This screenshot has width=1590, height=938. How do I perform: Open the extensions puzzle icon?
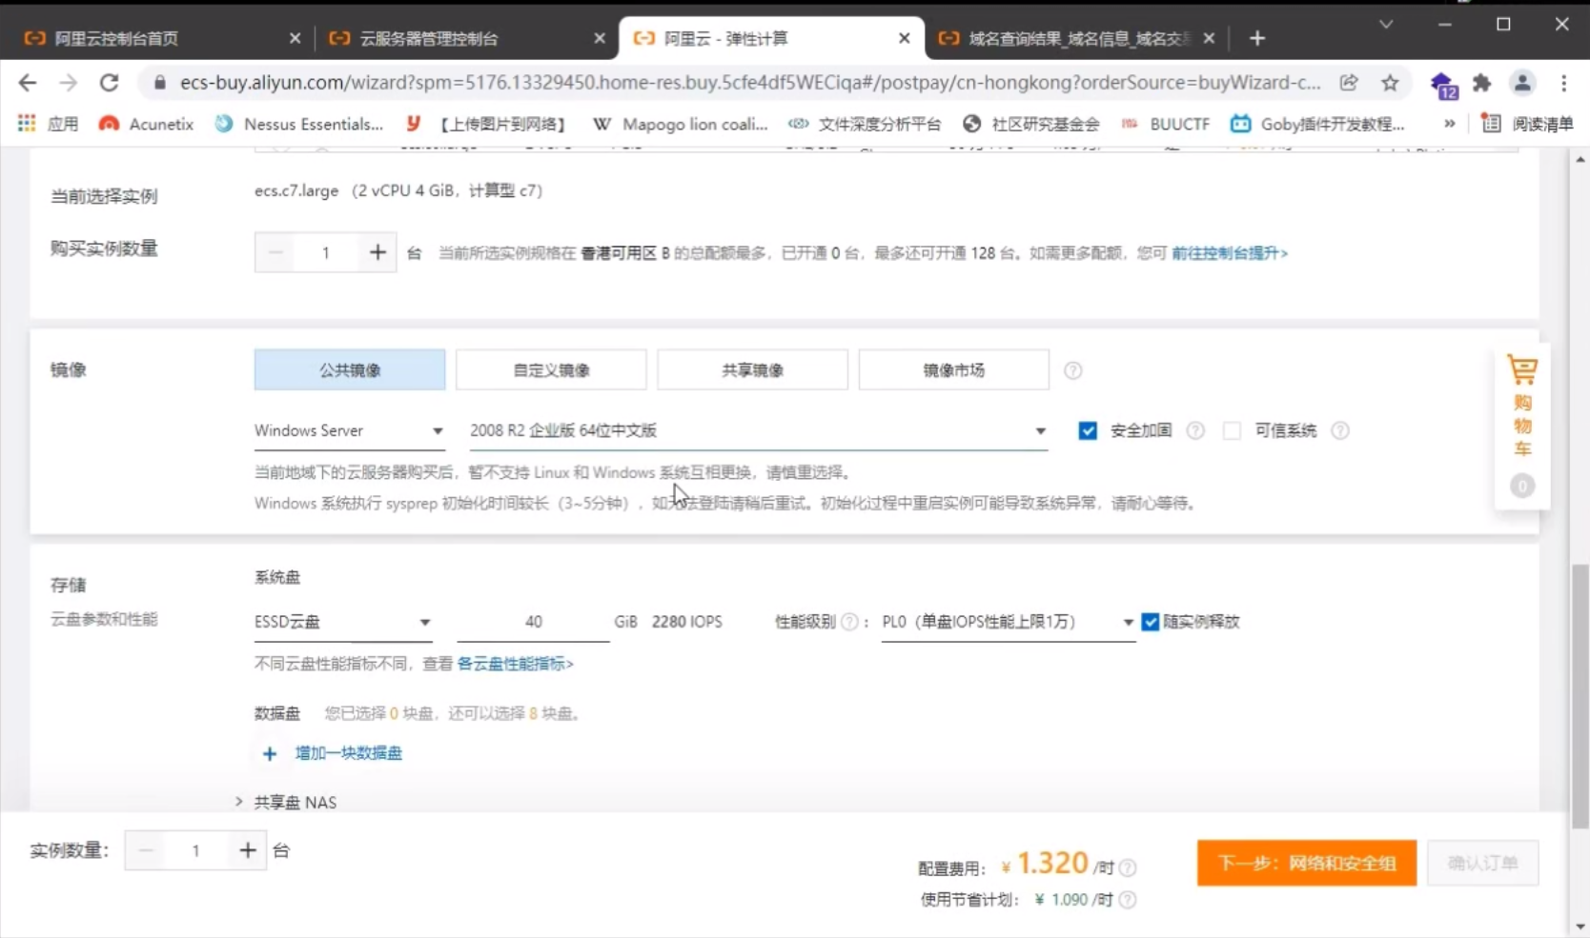pyautogui.click(x=1481, y=83)
